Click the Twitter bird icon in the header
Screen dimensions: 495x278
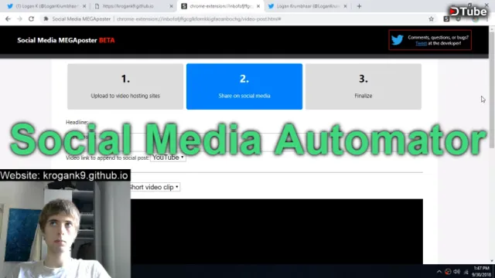click(397, 40)
